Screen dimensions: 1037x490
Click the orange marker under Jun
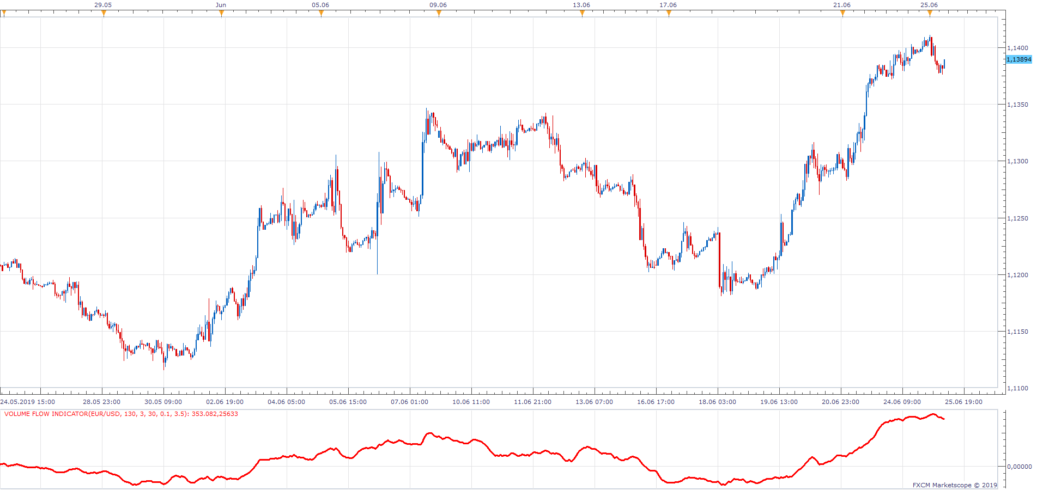221,13
